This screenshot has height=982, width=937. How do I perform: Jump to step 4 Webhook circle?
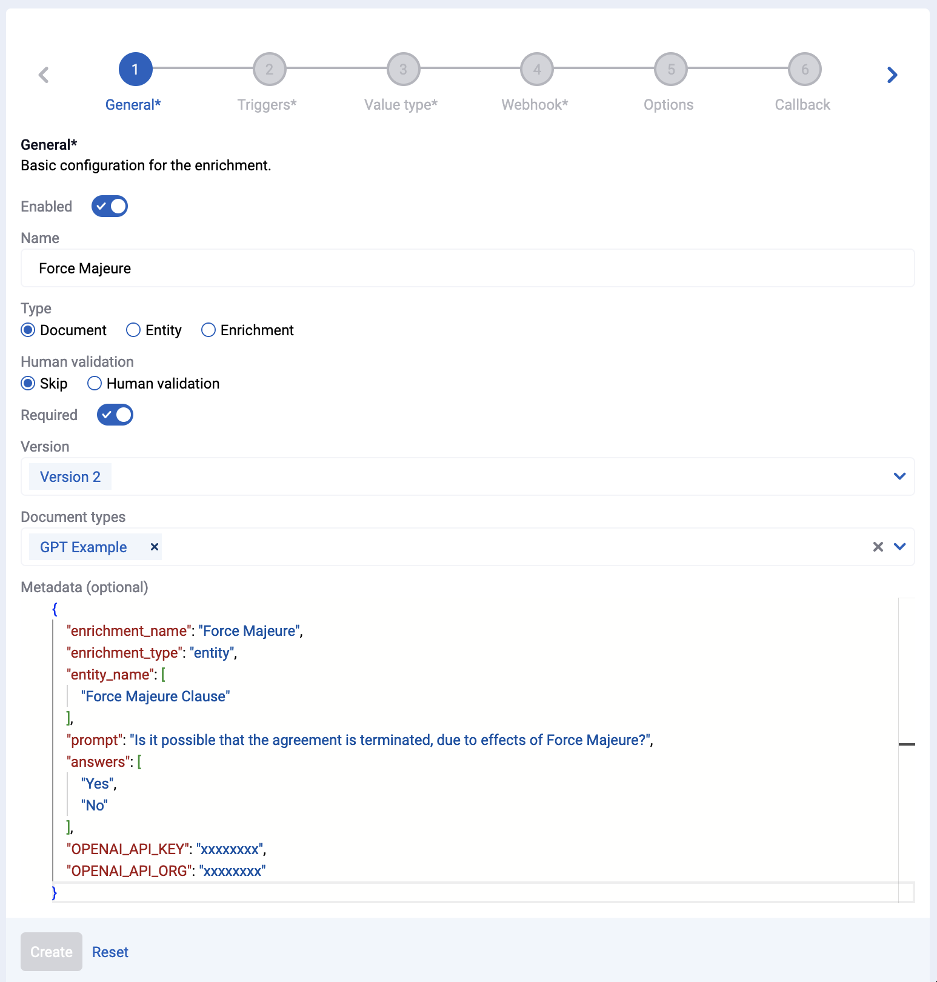(x=537, y=70)
